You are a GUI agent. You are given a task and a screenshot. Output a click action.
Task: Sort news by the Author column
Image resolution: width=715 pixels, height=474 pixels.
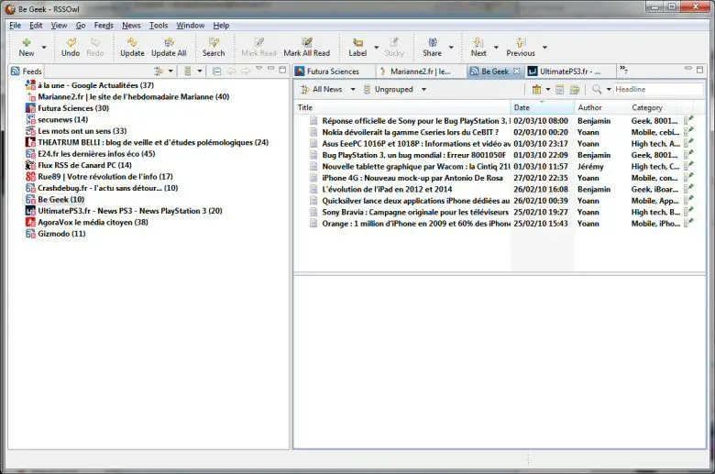601,107
